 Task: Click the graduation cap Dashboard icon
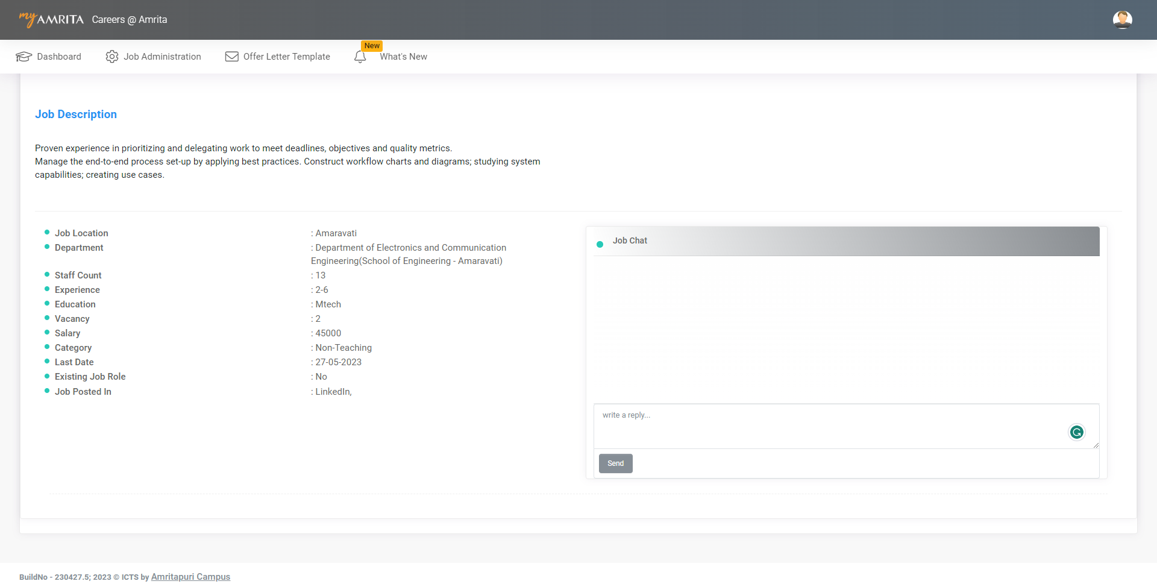coord(24,57)
